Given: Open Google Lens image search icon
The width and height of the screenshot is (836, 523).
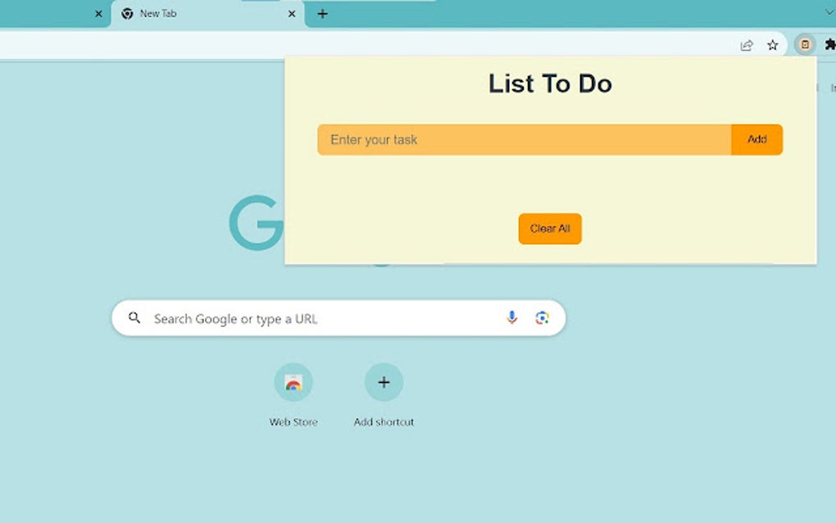Looking at the screenshot, I should point(540,316).
